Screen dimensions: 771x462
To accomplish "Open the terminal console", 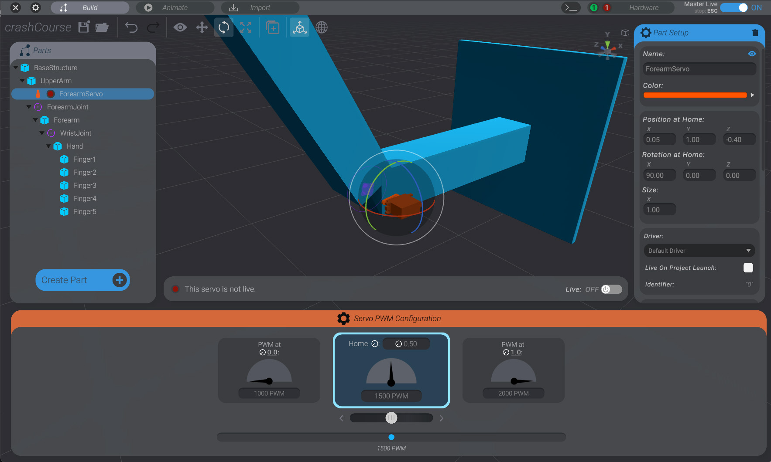I will [571, 7].
